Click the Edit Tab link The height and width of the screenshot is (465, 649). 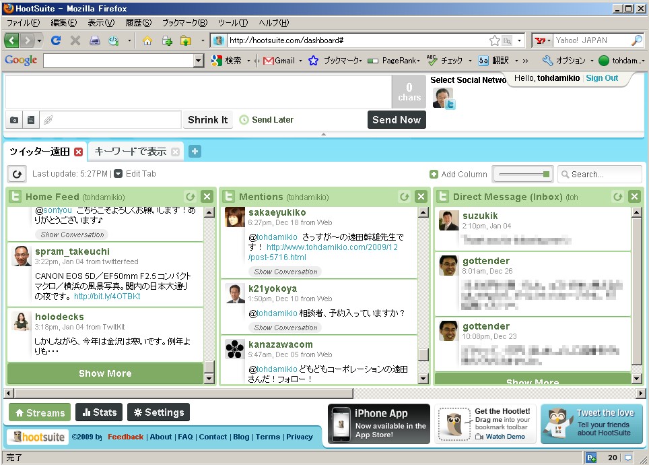[x=141, y=174]
